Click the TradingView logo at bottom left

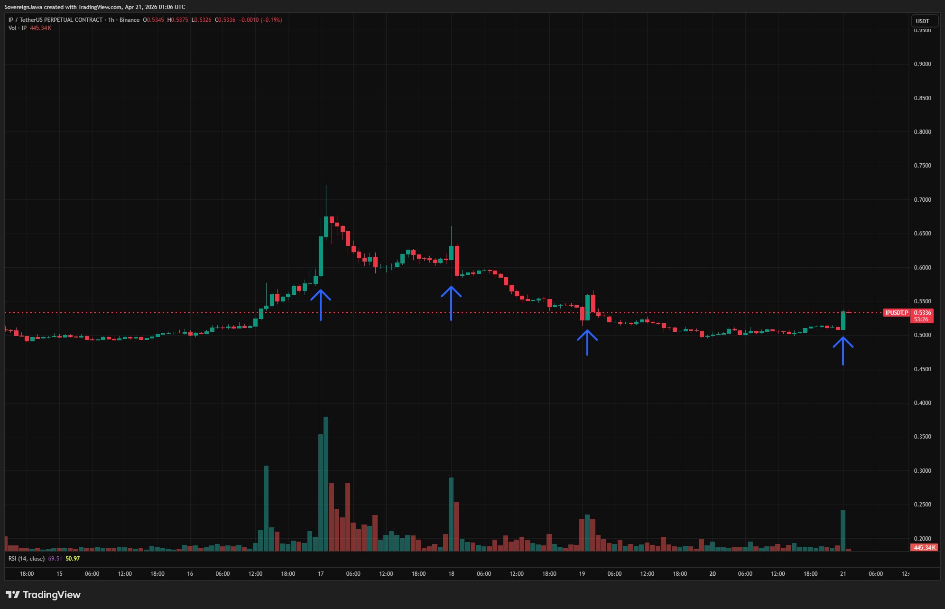tap(43, 595)
